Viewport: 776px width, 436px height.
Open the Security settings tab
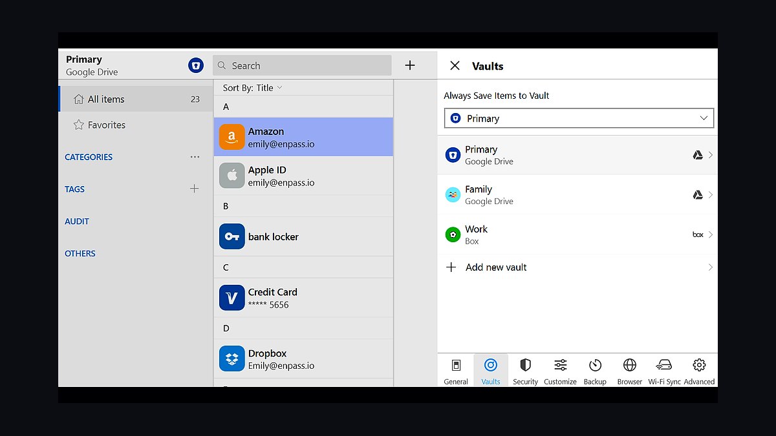pos(525,371)
